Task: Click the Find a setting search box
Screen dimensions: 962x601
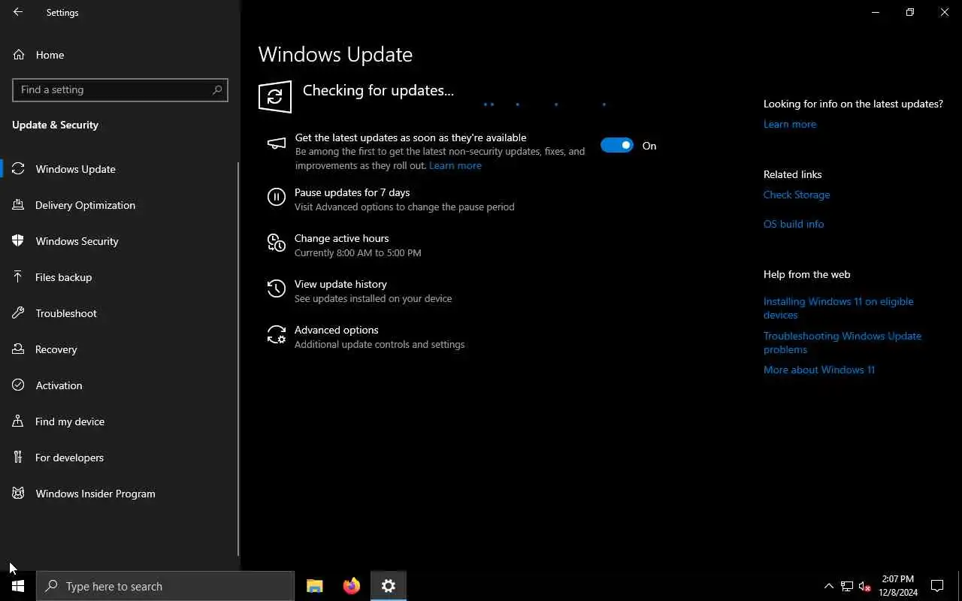Action: [x=120, y=89]
